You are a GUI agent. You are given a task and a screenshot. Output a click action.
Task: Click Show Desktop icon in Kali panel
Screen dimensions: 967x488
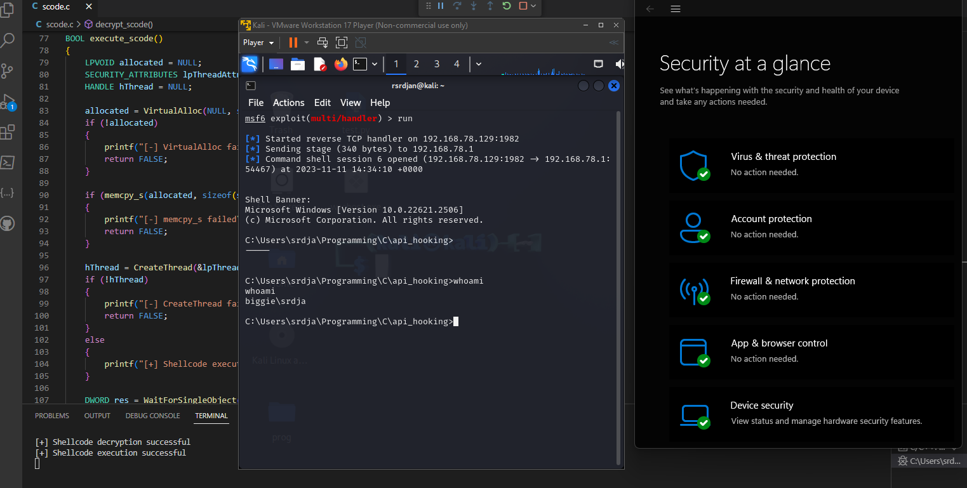click(276, 63)
